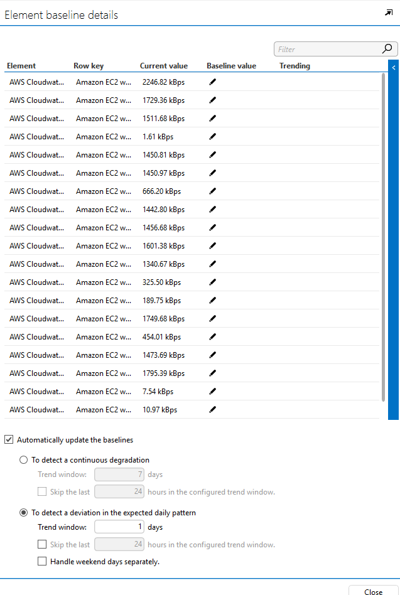Select the 666.20 kBps value cell

click(161, 191)
